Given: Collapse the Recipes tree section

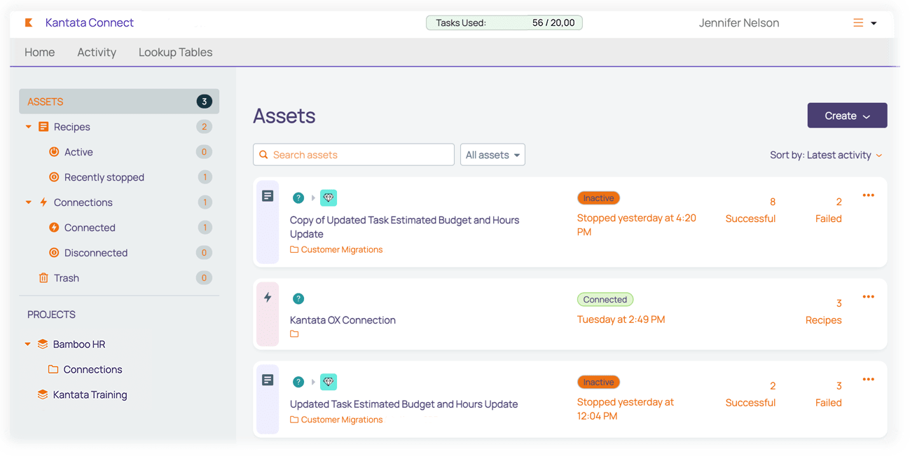Looking at the screenshot, I should point(29,127).
